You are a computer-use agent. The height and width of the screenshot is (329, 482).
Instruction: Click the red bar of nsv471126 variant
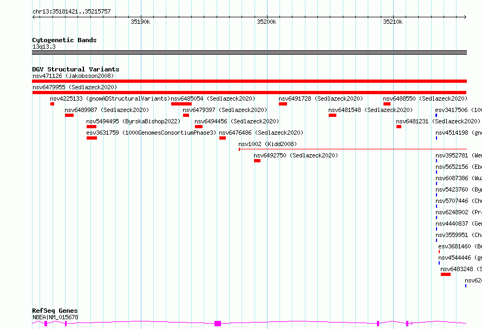coord(249,81)
